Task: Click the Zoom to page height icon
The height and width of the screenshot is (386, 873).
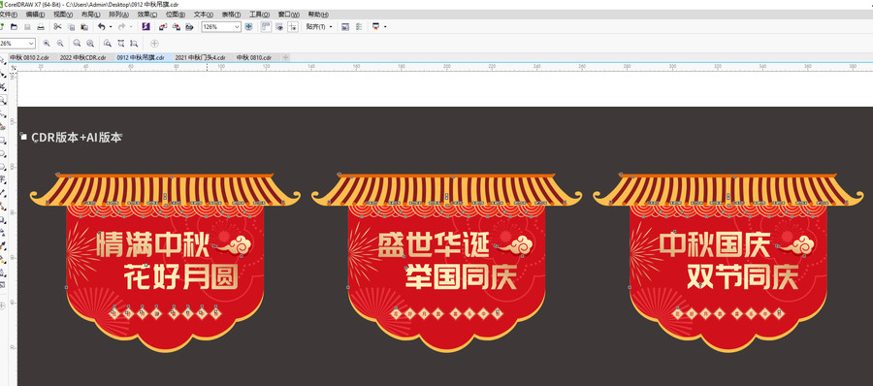Action: coord(134,43)
